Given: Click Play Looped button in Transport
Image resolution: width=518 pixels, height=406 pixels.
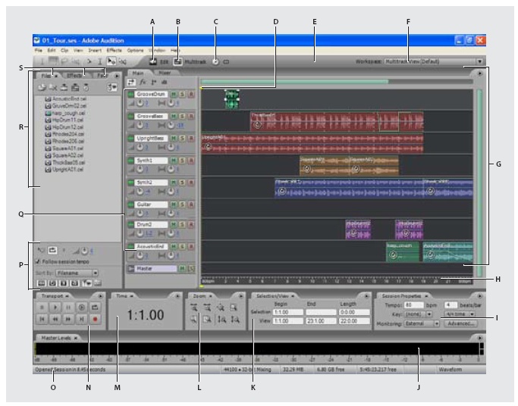Looking at the screenshot, I should [95, 308].
